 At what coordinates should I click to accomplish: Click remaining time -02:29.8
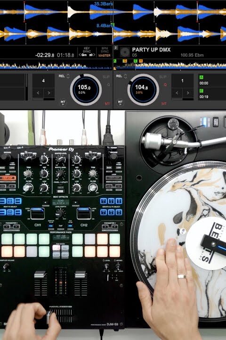45,55
